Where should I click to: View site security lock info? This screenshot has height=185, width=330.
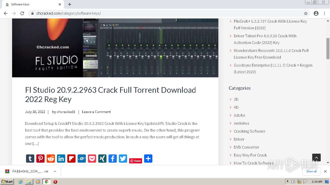click(x=32, y=13)
